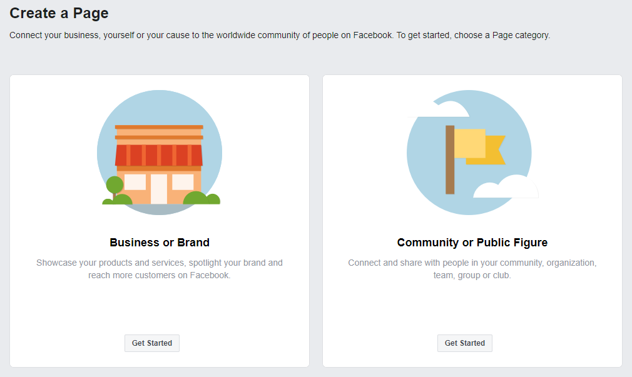
Task: Click the intro text about choosing a Page category
Action: [280, 36]
